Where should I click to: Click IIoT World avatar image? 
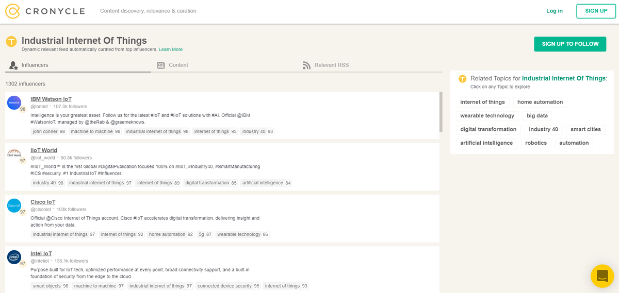point(14,154)
